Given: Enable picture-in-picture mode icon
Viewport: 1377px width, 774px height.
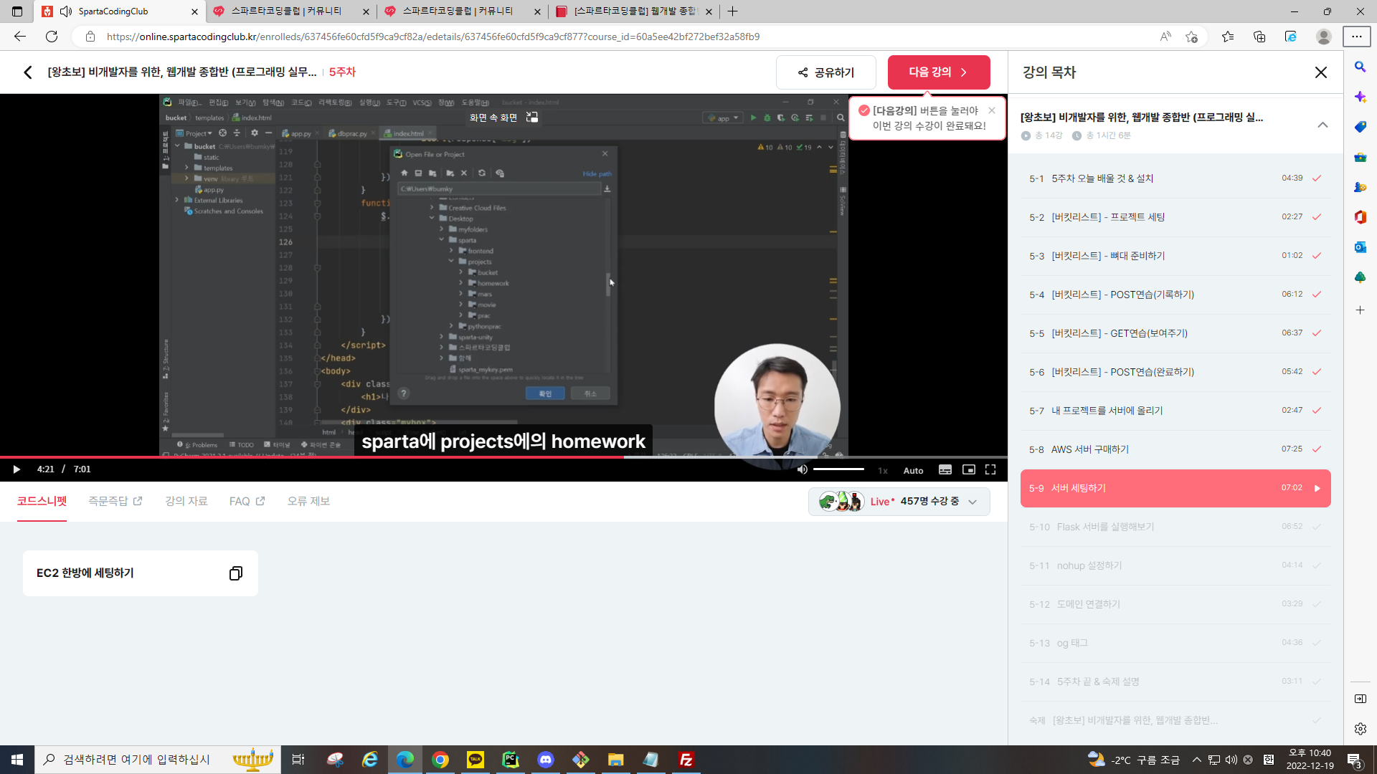Looking at the screenshot, I should tap(968, 469).
